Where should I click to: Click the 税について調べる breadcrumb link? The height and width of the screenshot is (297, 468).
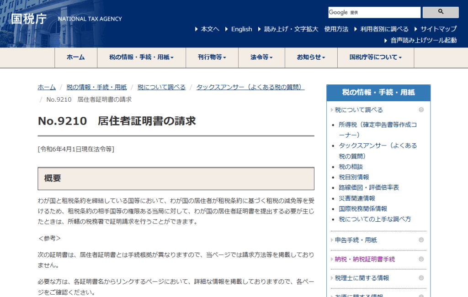161,87
